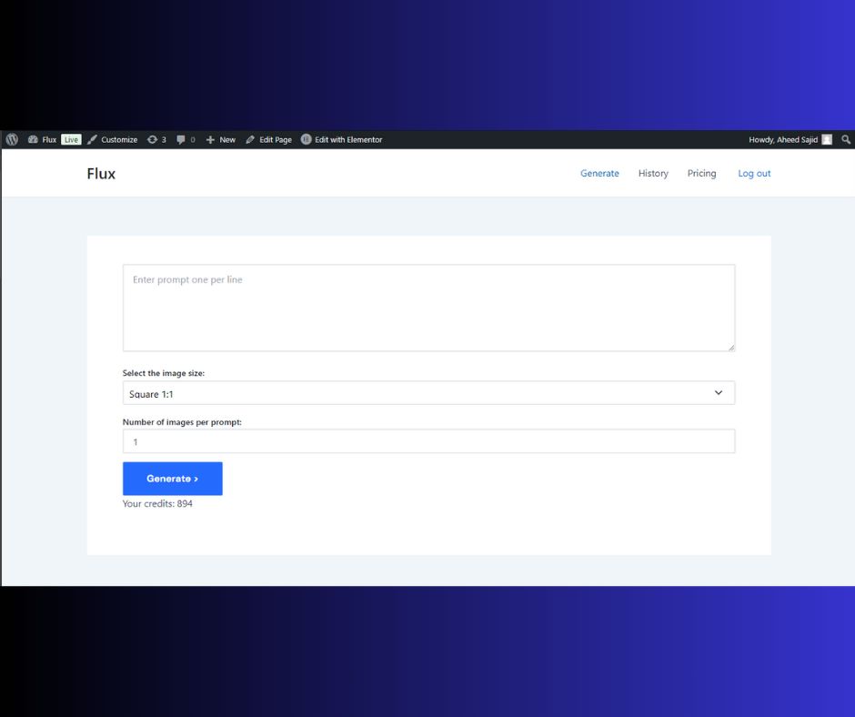Click the blue Generate button
The image size is (855, 717).
172,479
